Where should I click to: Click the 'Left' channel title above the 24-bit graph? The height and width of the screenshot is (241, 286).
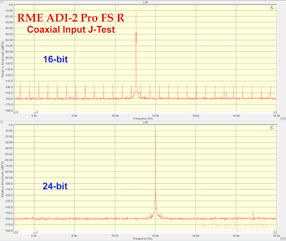[x=145, y=122]
